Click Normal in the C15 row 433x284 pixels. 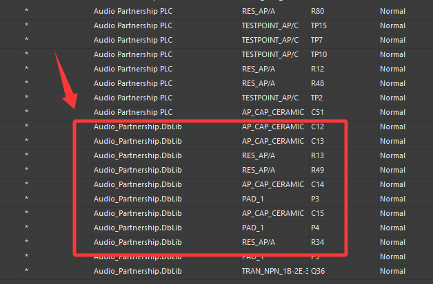click(392, 213)
